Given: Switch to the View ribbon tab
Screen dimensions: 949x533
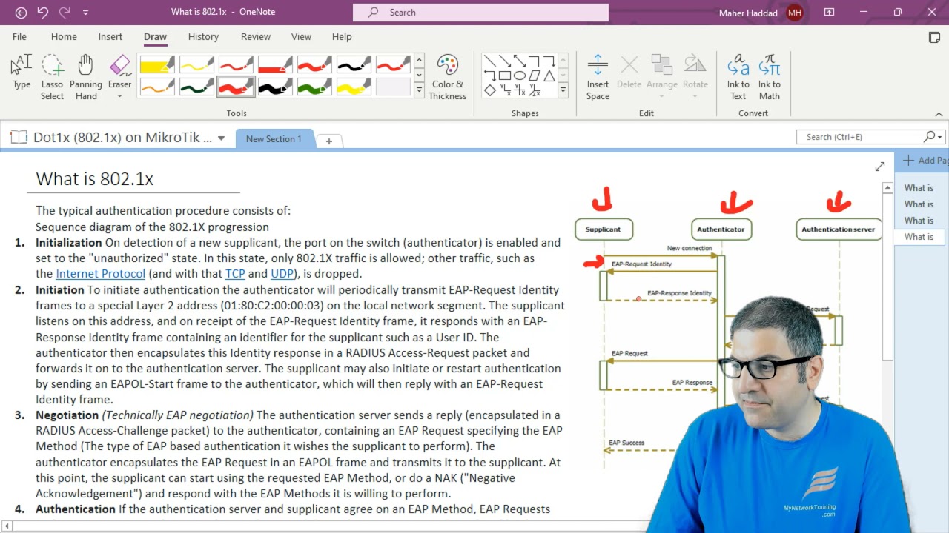Looking at the screenshot, I should tap(301, 36).
